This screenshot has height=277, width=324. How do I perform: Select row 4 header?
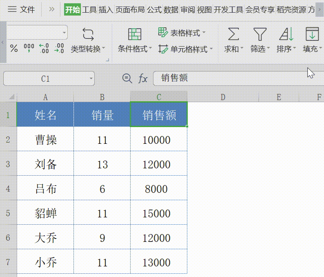pyautogui.click(x=8, y=188)
